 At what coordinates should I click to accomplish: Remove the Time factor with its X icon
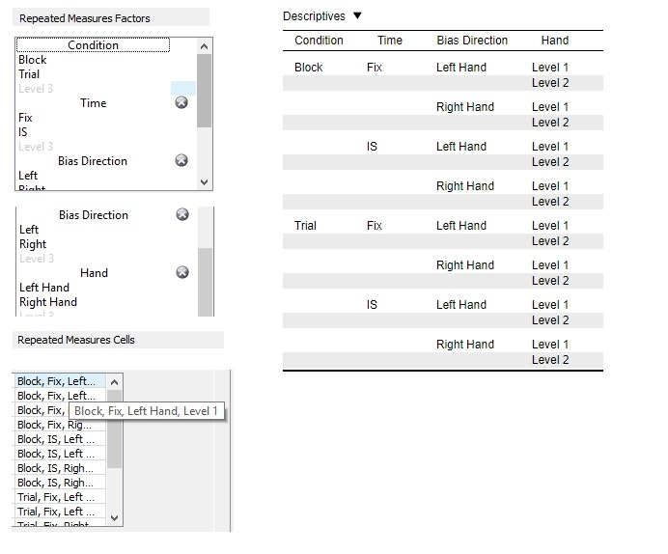pos(181,102)
